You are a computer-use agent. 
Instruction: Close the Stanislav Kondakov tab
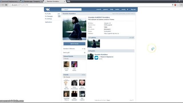tap(65, 1)
